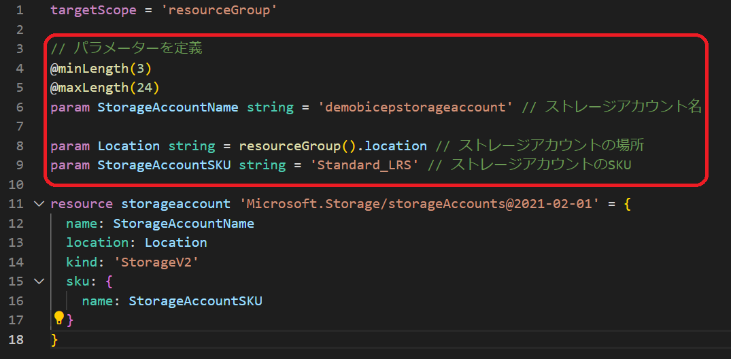
Task: Click line number 11 in gutter
Action: click(x=16, y=204)
